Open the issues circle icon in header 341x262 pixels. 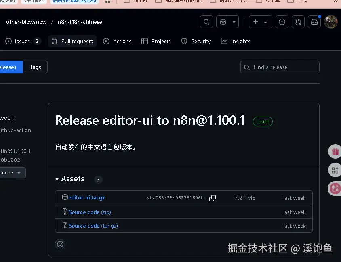(x=282, y=22)
